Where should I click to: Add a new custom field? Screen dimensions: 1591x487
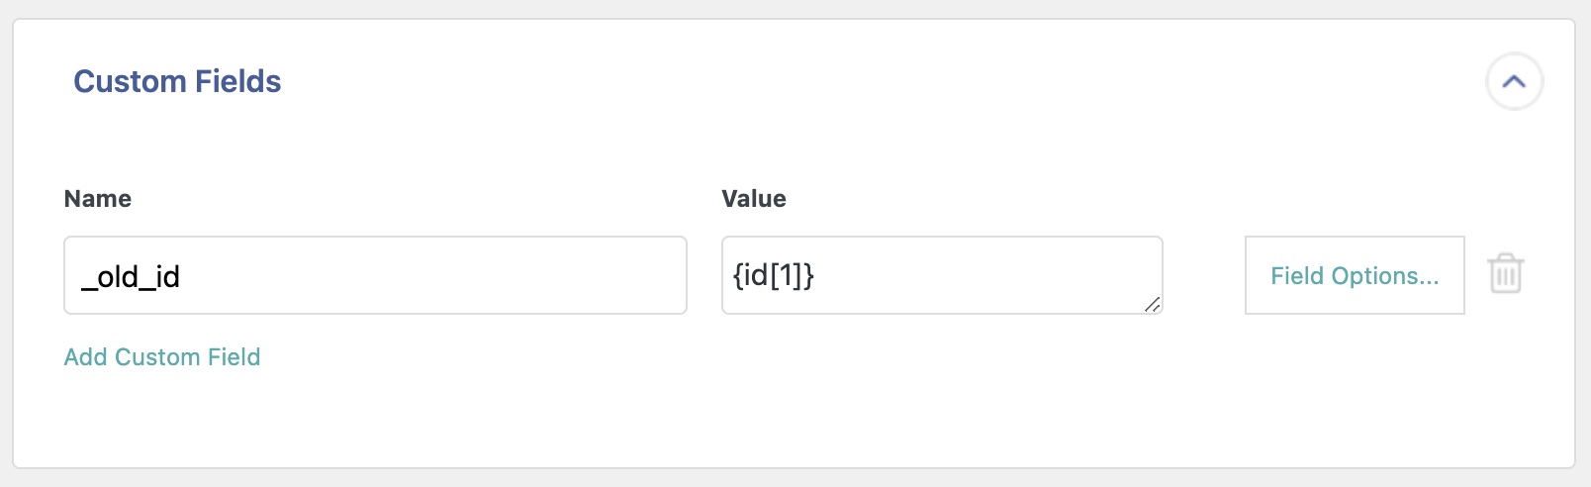[x=162, y=356]
